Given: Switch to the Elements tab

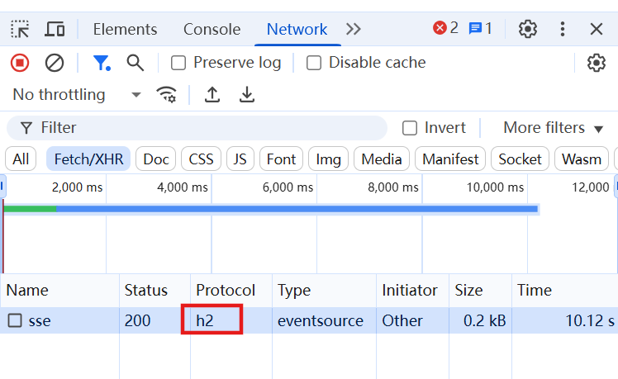Looking at the screenshot, I should [x=125, y=29].
